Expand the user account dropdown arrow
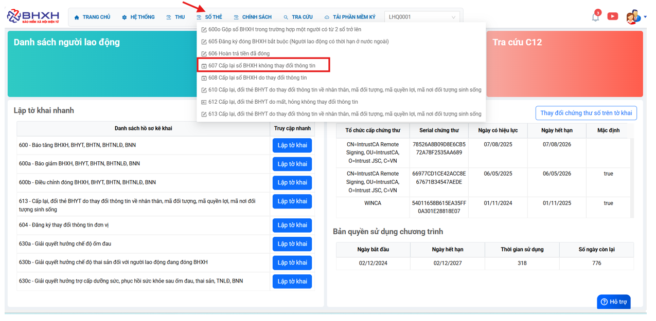656x321 pixels. pos(645,17)
